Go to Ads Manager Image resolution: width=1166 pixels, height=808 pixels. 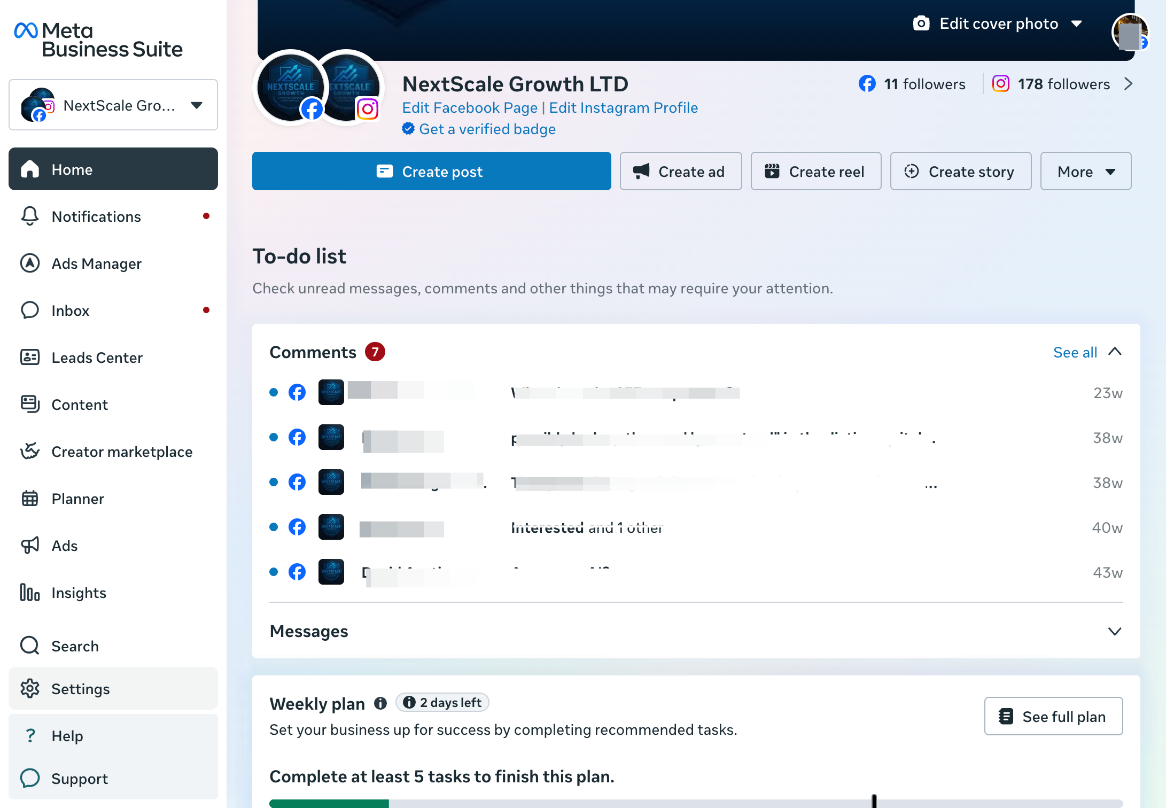[113, 263]
